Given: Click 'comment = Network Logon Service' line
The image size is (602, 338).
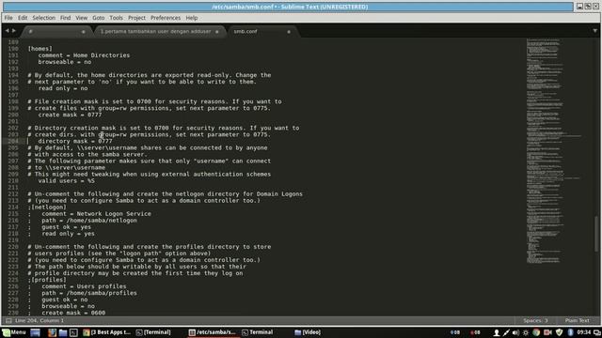Looking at the screenshot, I should pyautogui.click(x=96, y=214).
